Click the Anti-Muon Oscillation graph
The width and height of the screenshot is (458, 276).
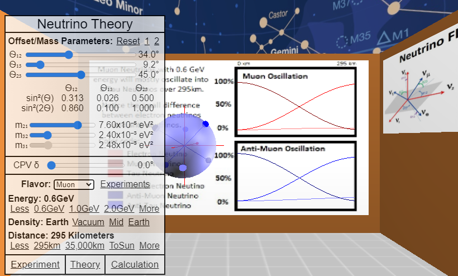click(x=295, y=176)
